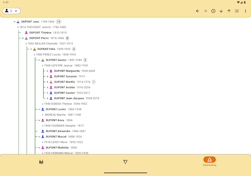Viewport: 251px width, 176px height.
Task: Click the count badge 1 beside Marthe
Action: click(x=94, y=82)
